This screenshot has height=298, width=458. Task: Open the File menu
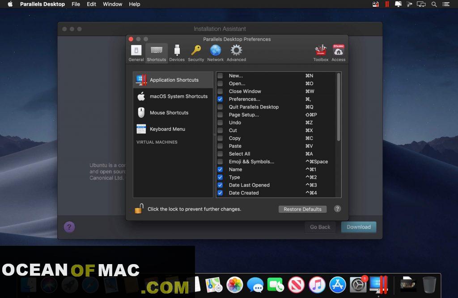(76, 4)
